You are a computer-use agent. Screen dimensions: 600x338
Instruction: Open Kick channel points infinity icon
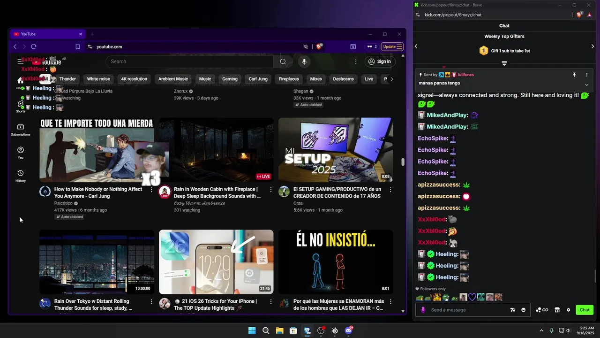542,310
